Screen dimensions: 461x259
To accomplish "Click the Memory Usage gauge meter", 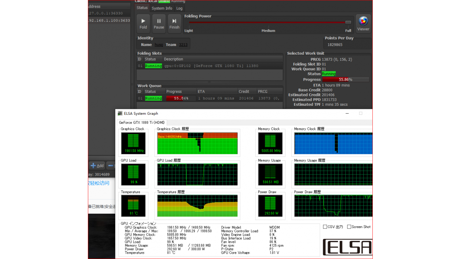I will click(x=270, y=175).
